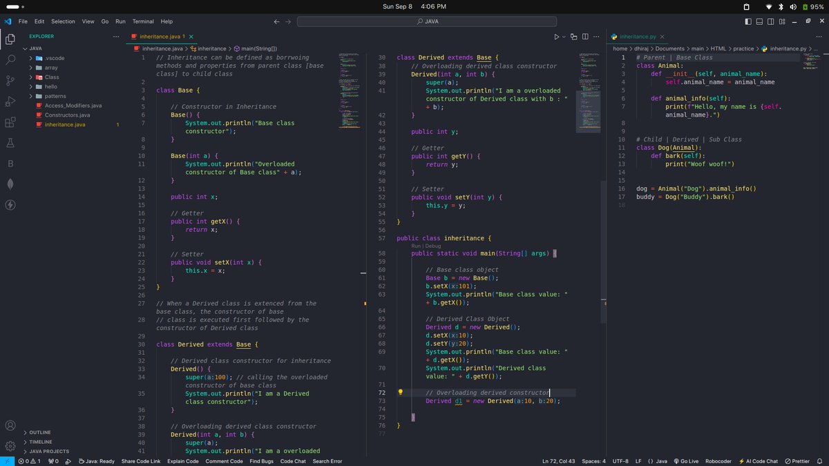The height and width of the screenshot is (466, 829).
Task: Open the Help menu
Action: click(x=166, y=21)
